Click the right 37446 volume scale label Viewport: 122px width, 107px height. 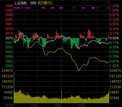point(114,98)
